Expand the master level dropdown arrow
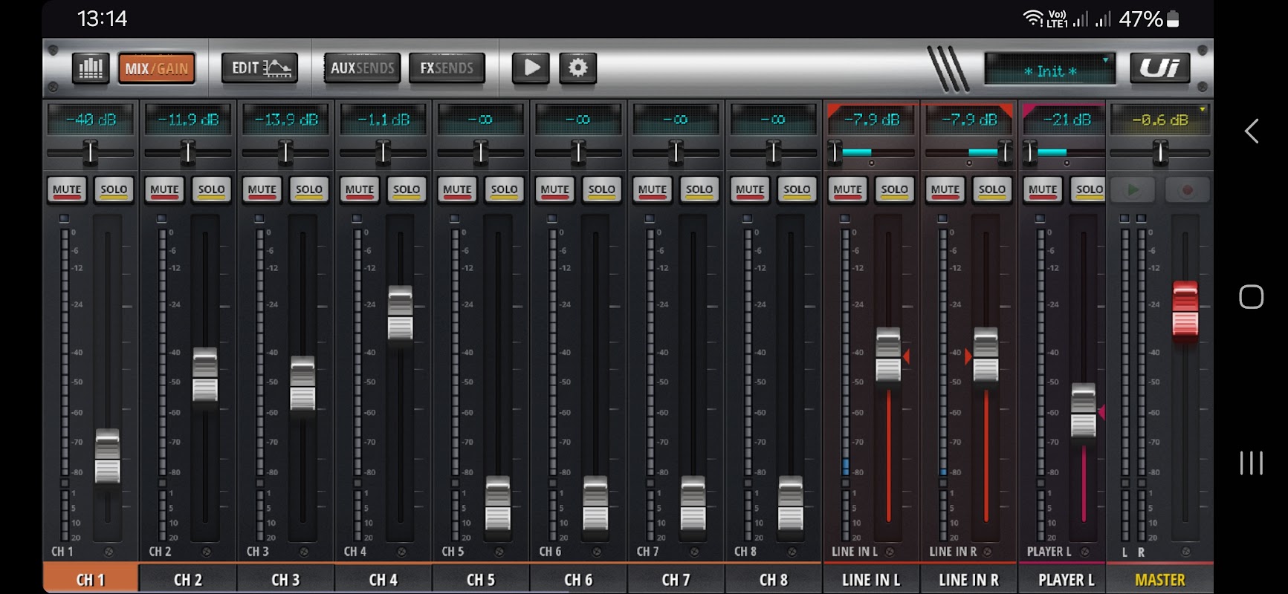The height and width of the screenshot is (594, 1288). click(x=1202, y=110)
